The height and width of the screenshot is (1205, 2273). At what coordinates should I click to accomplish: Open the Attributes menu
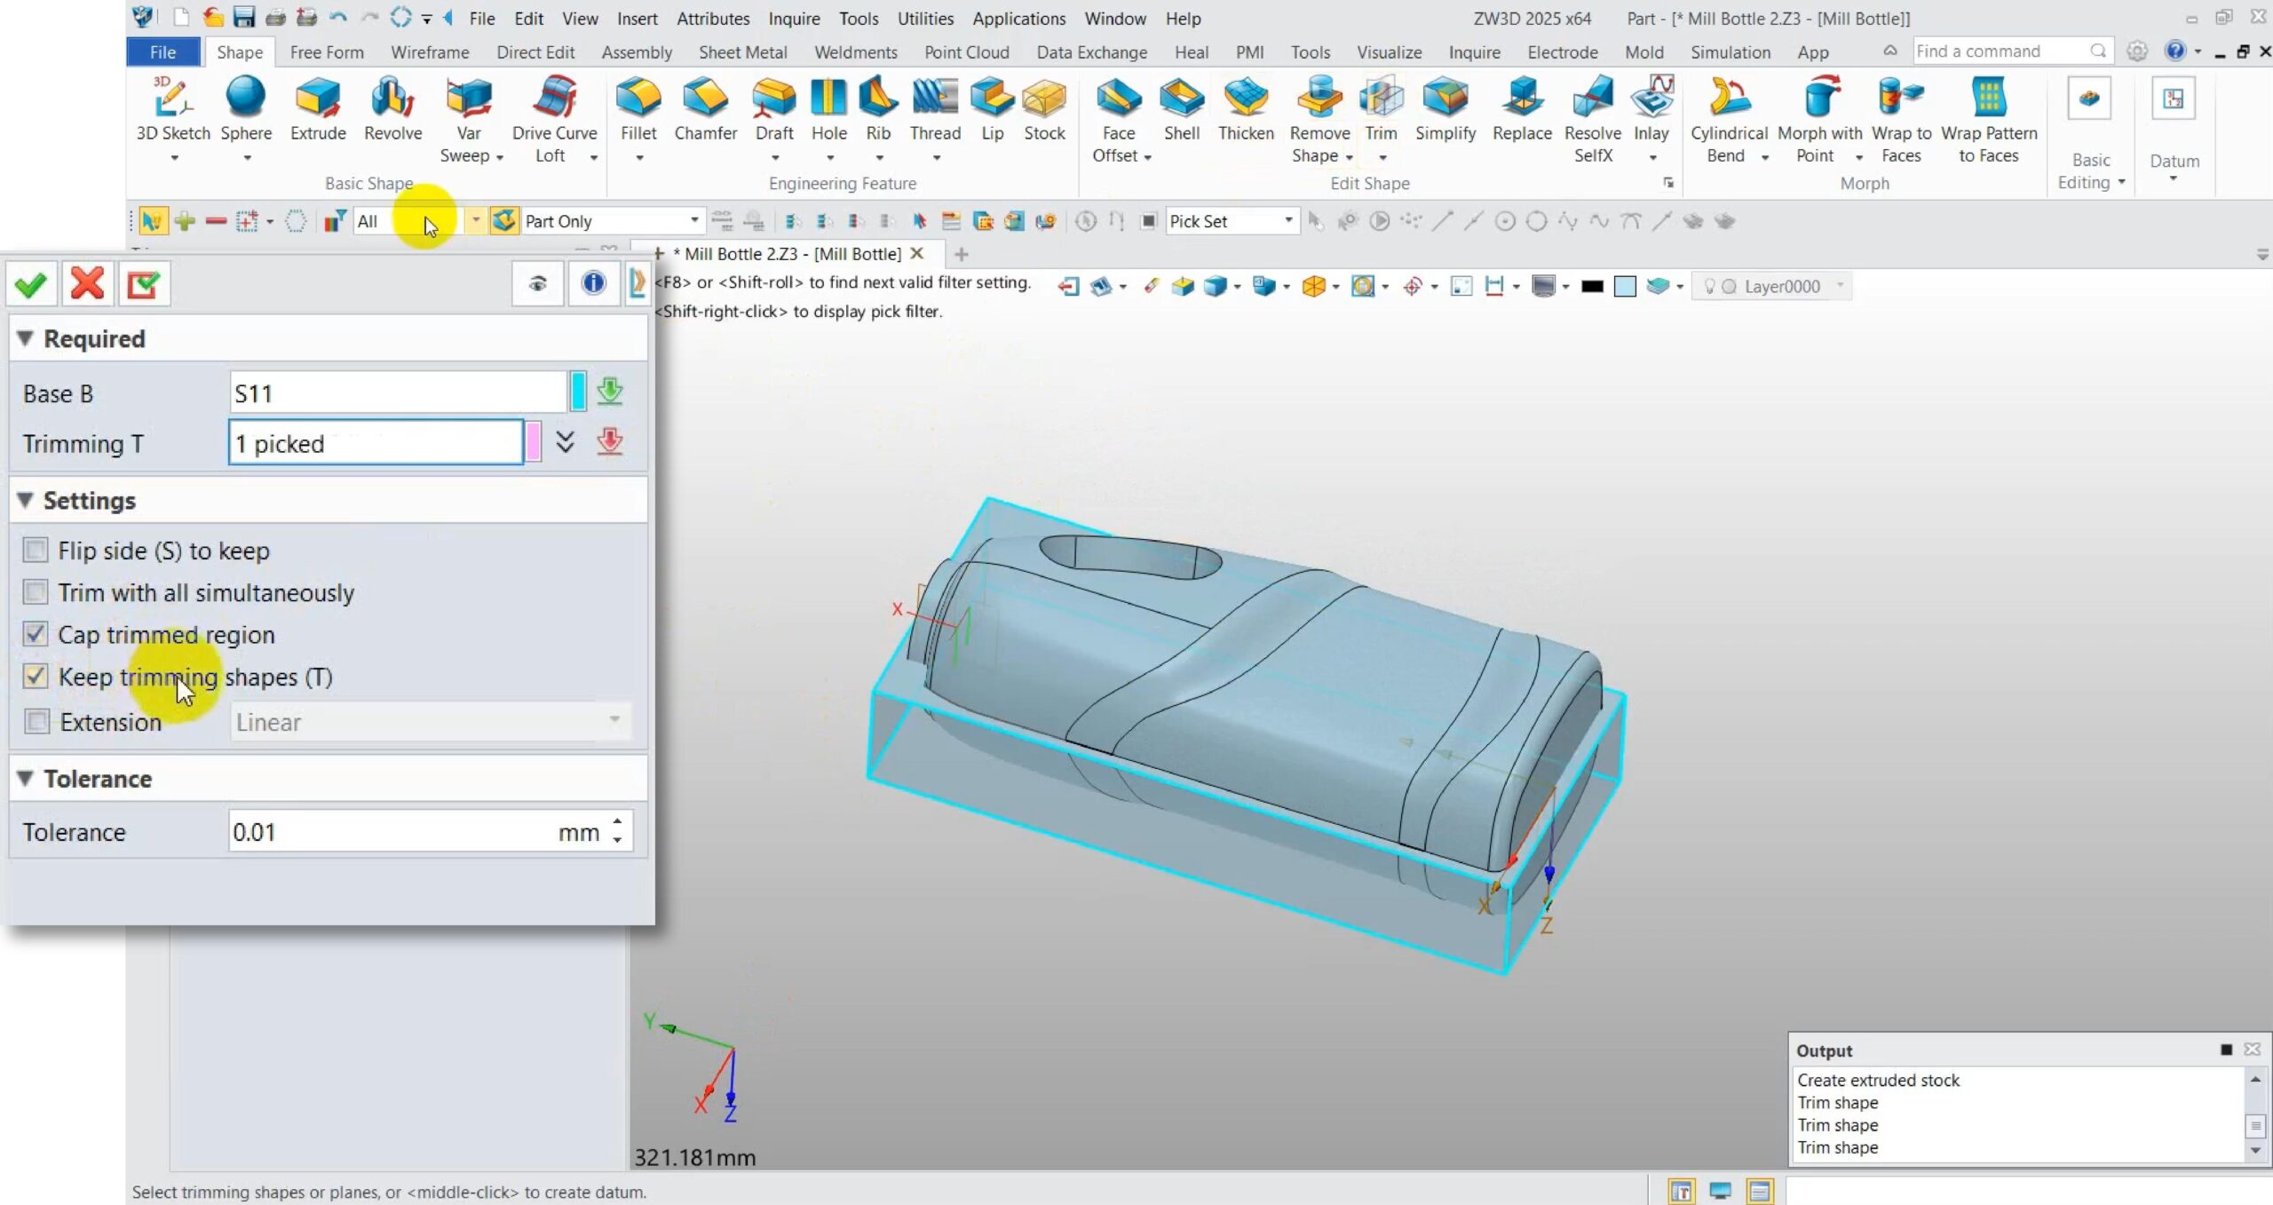[x=712, y=19]
